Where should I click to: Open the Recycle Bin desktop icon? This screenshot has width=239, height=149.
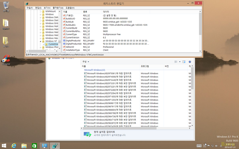pos(6,7)
